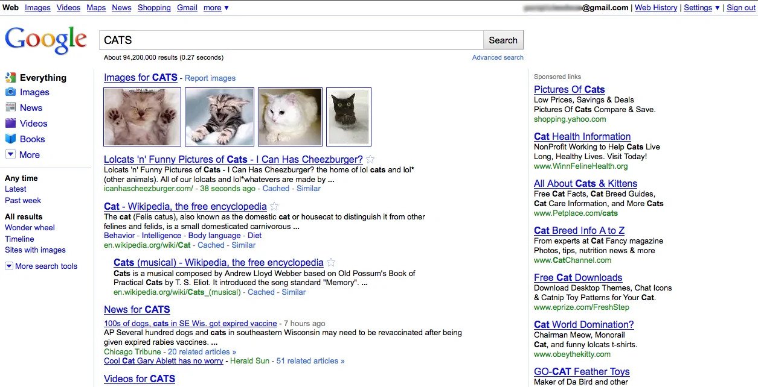Screen dimensions: 758x387
Task: Click the Videos icon in left sidebar
Action: 10,123
